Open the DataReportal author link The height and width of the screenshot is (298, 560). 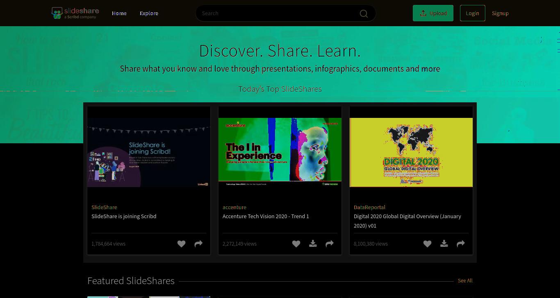[x=369, y=207]
